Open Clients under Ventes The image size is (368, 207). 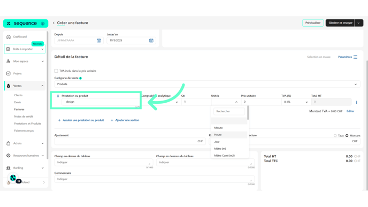[18, 95]
